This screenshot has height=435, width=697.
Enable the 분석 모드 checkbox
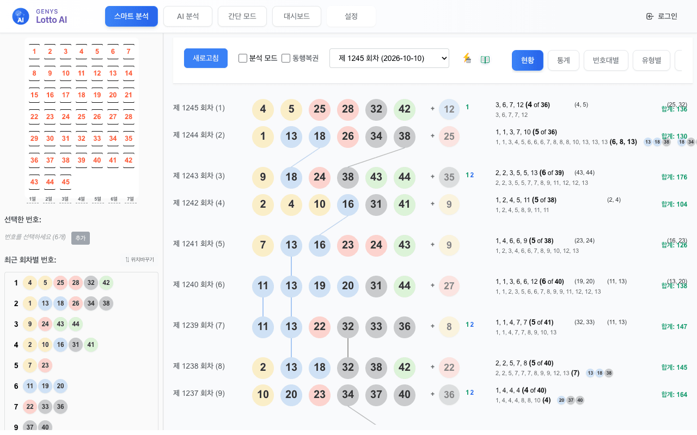[x=243, y=58]
